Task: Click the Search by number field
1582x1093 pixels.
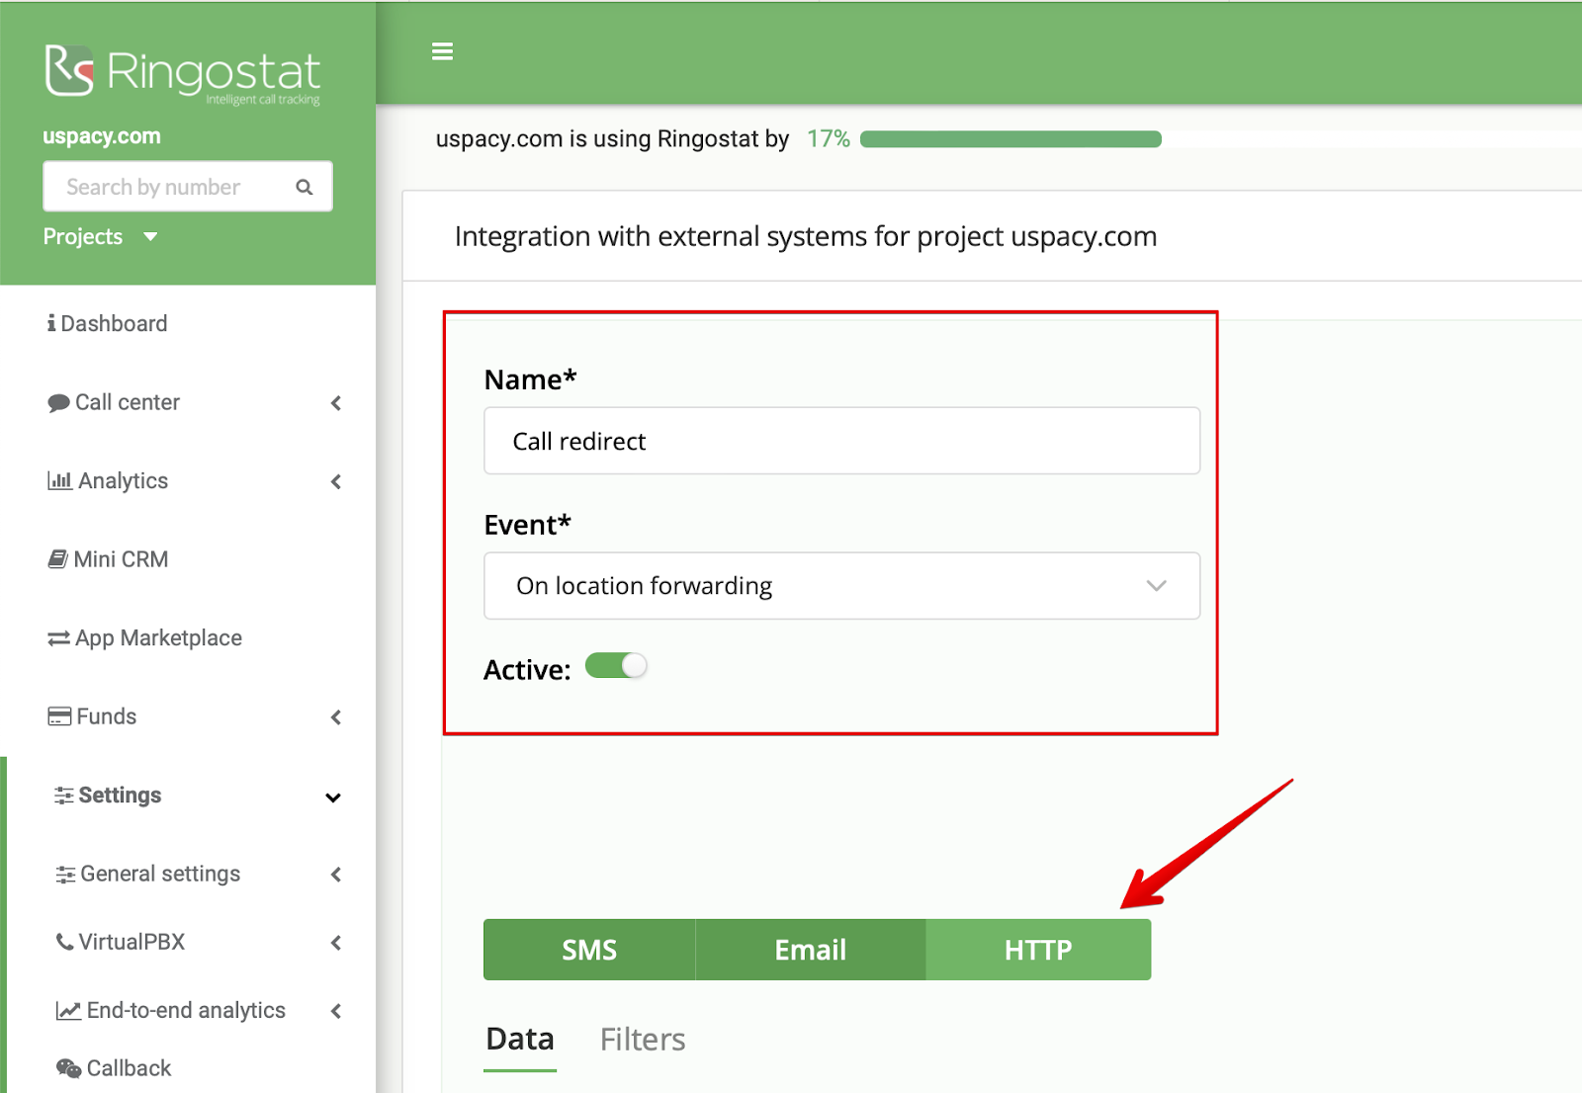Action: pos(188,187)
